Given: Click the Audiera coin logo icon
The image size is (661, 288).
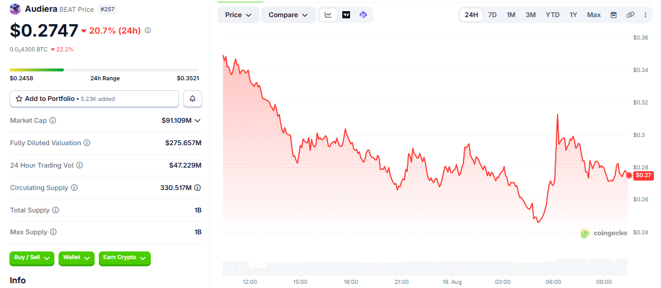Looking at the screenshot, I should [15, 8].
